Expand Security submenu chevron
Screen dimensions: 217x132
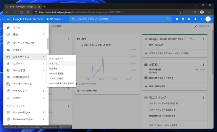44,91
